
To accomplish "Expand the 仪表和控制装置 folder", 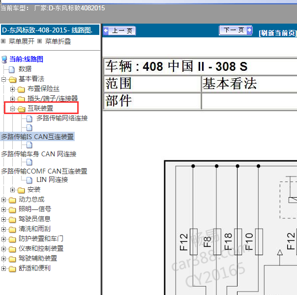I will [3, 249].
